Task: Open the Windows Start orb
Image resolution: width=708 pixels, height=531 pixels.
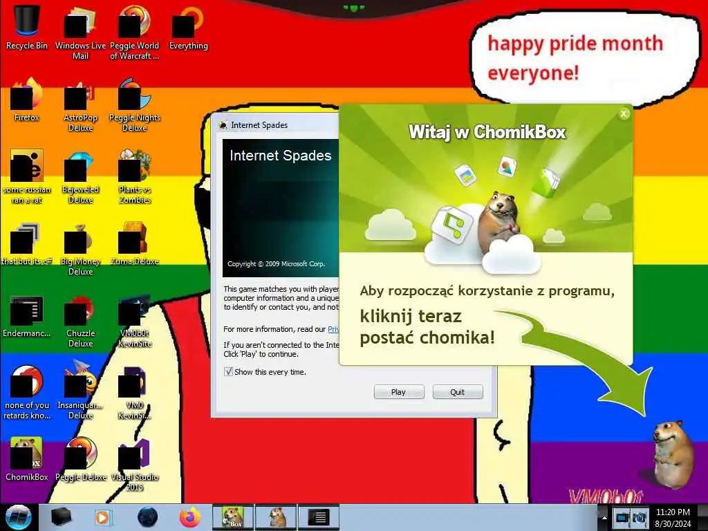Action: (x=19, y=517)
